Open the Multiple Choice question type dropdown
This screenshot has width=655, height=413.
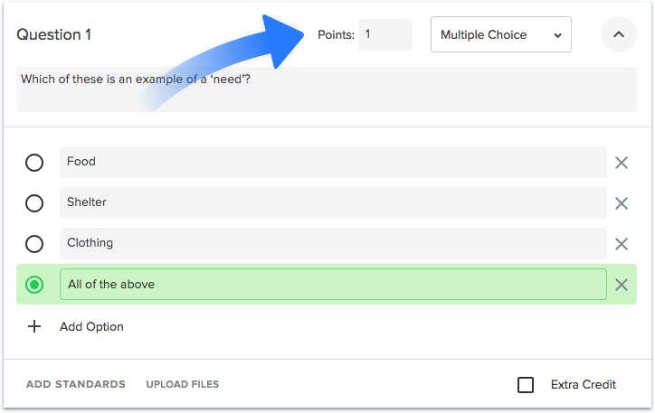point(501,34)
